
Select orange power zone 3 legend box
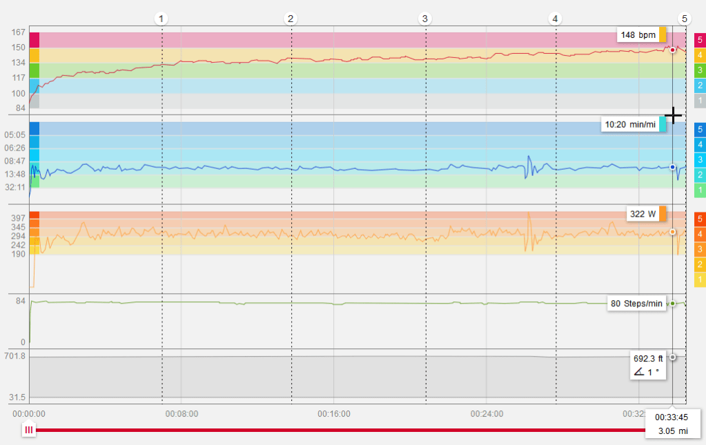click(700, 249)
